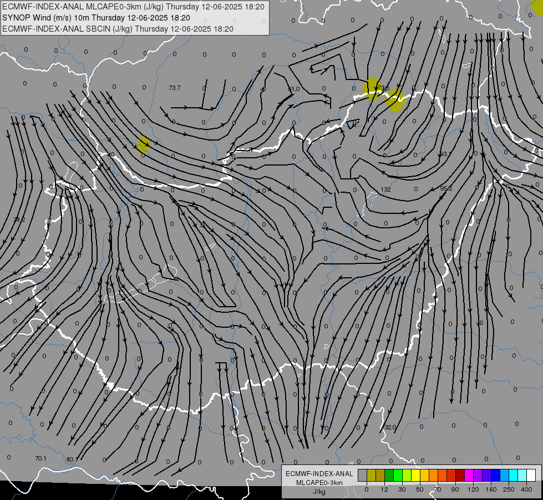
Task: Click the map value 32.0
Action: pyautogui.click(x=390, y=427)
